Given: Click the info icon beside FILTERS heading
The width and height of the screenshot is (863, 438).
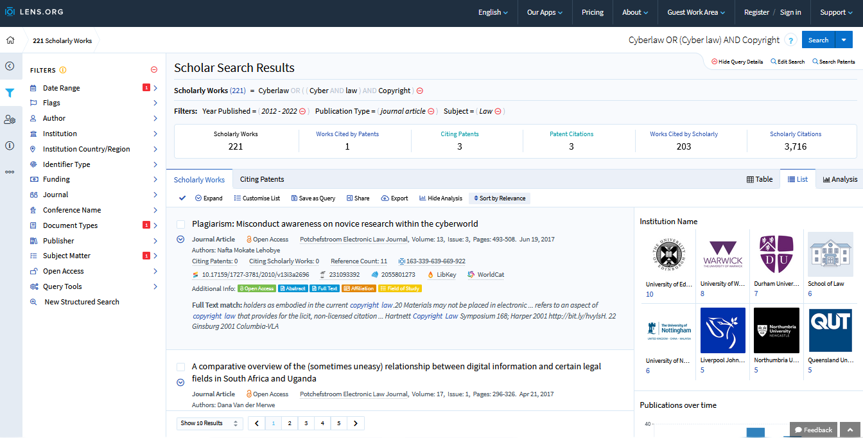Looking at the screenshot, I should pos(63,70).
